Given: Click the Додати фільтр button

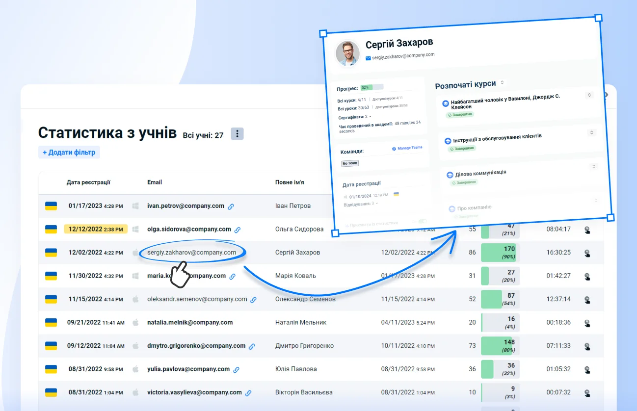Looking at the screenshot, I should pyautogui.click(x=69, y=153).
